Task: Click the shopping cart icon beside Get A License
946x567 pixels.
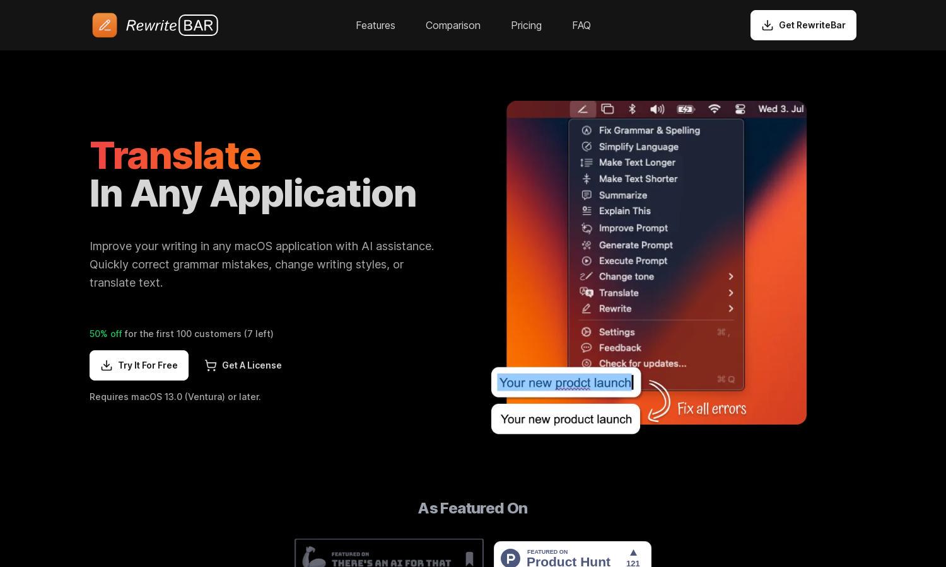Action: [211, 365]
